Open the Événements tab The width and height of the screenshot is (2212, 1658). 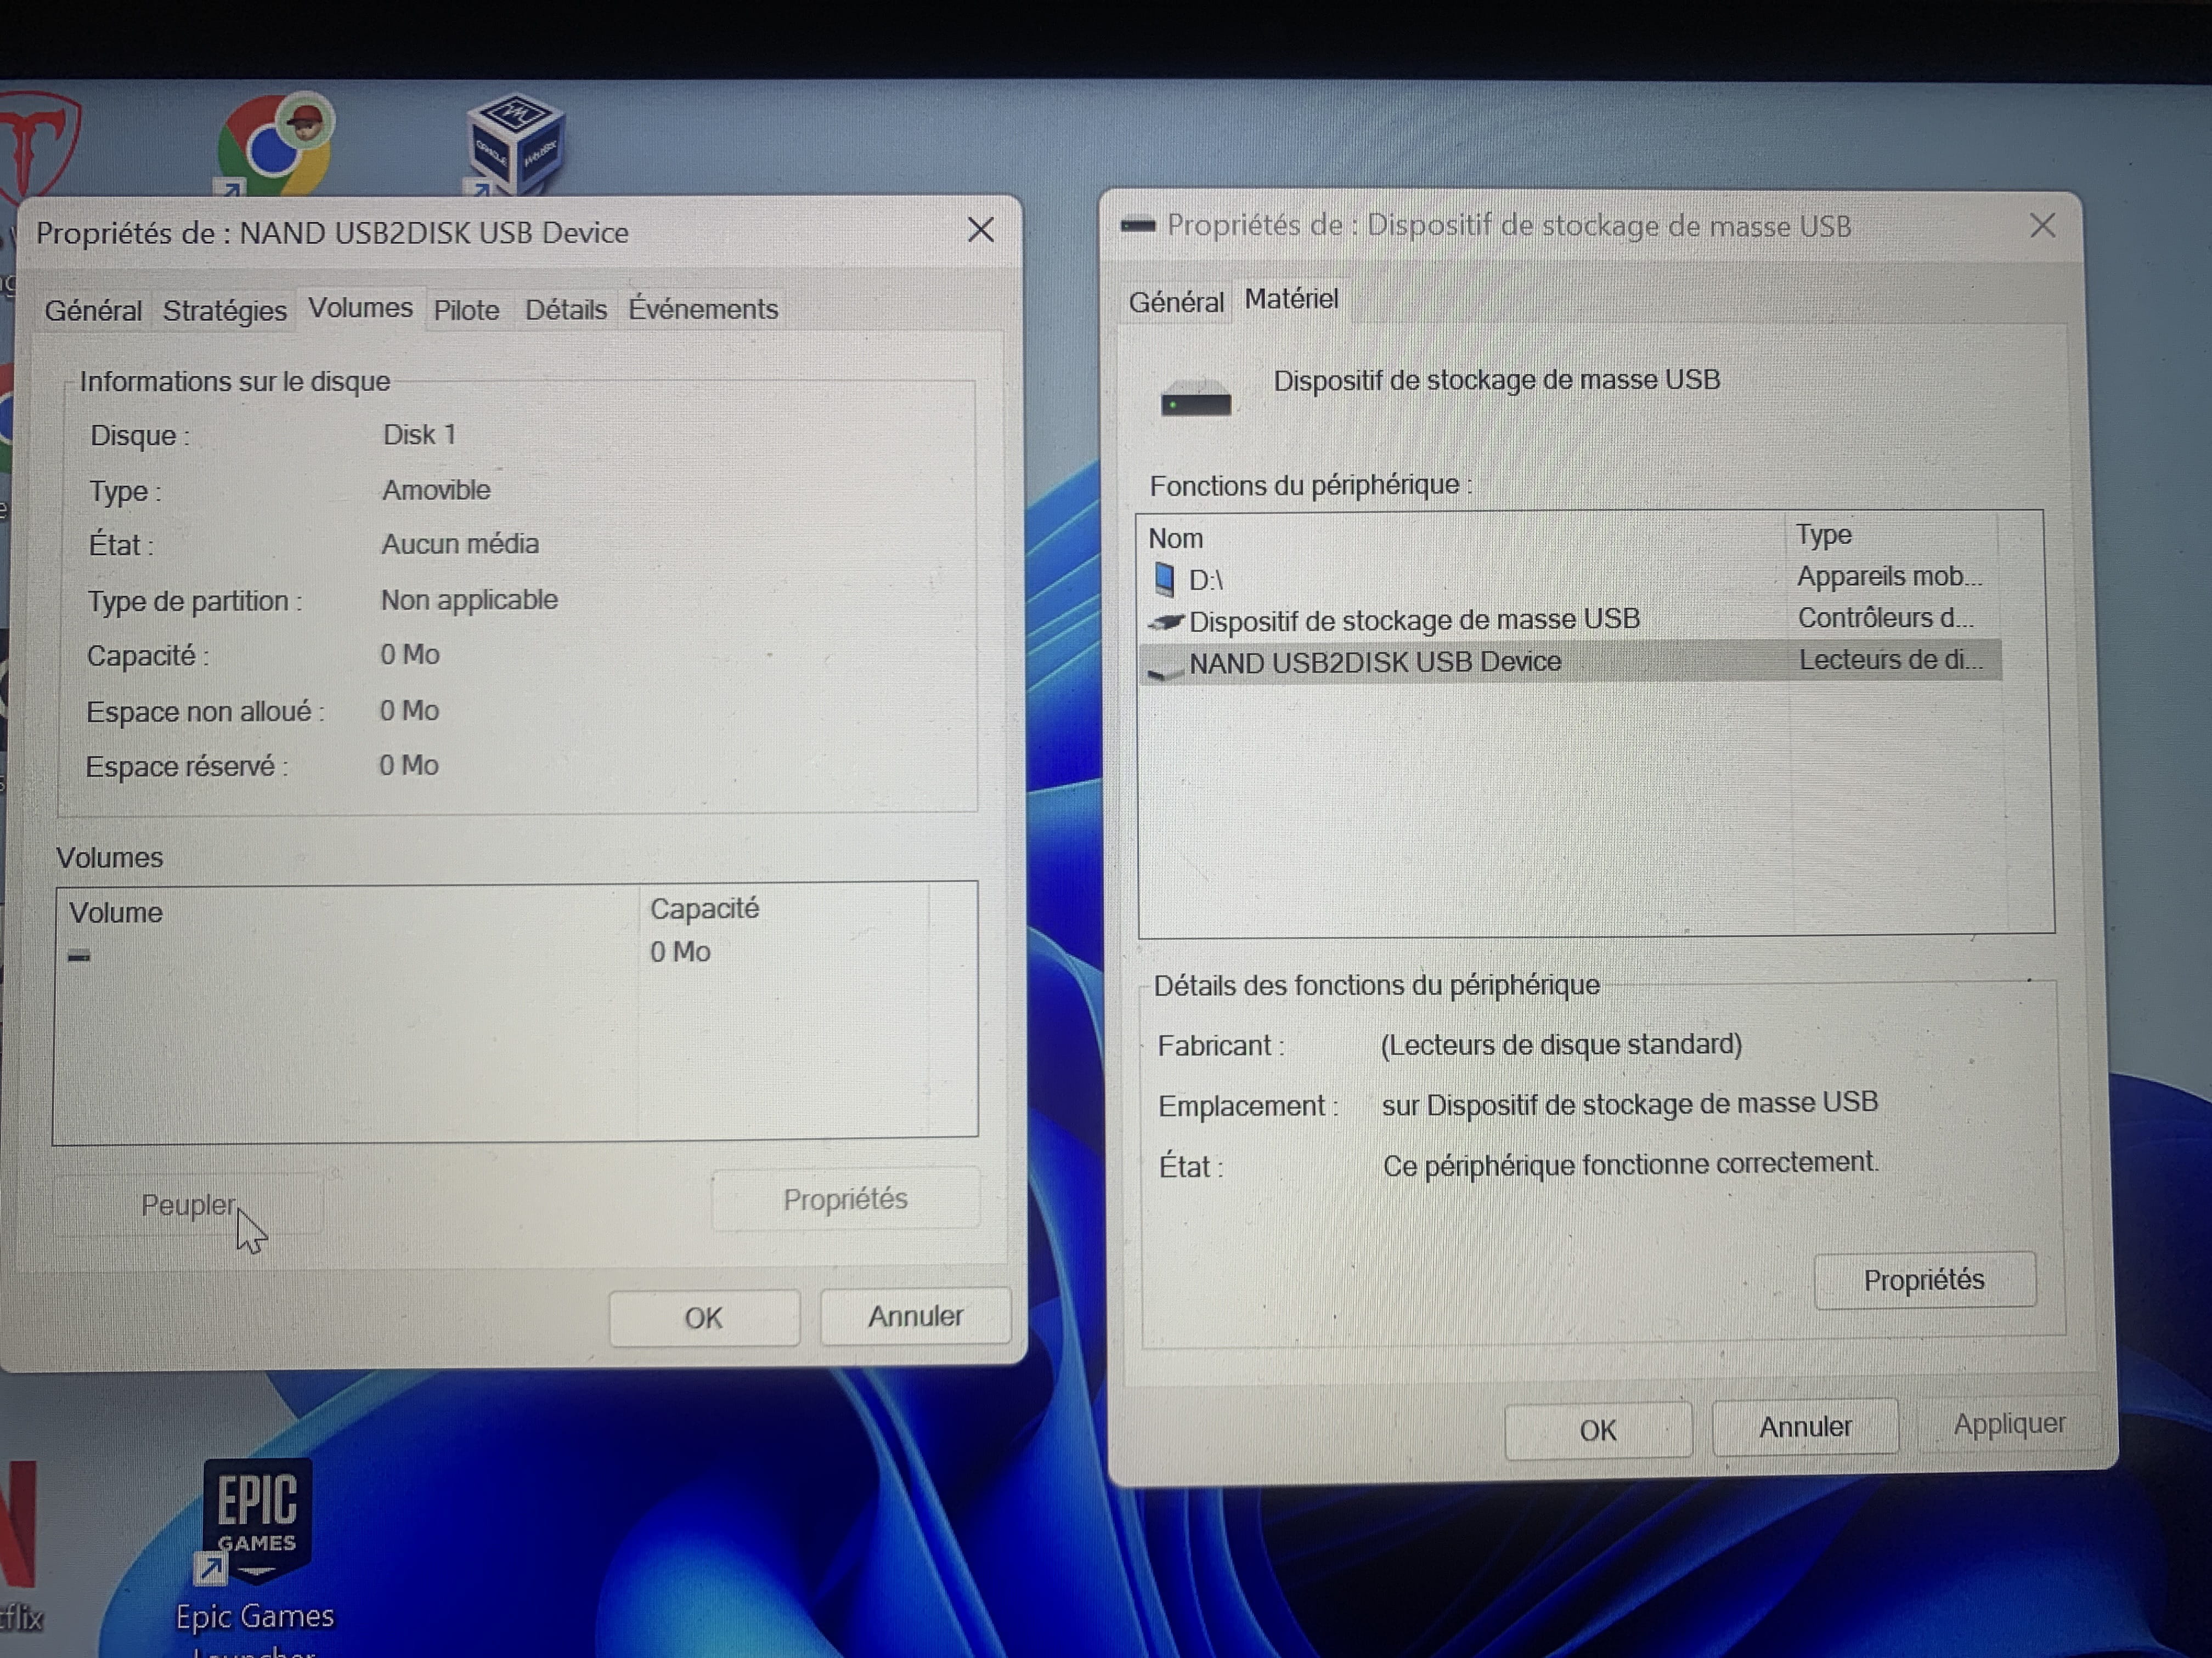pos(703,310)
